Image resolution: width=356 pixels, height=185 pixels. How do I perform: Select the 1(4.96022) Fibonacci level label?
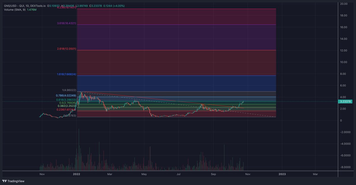click(x=69, y=90)
